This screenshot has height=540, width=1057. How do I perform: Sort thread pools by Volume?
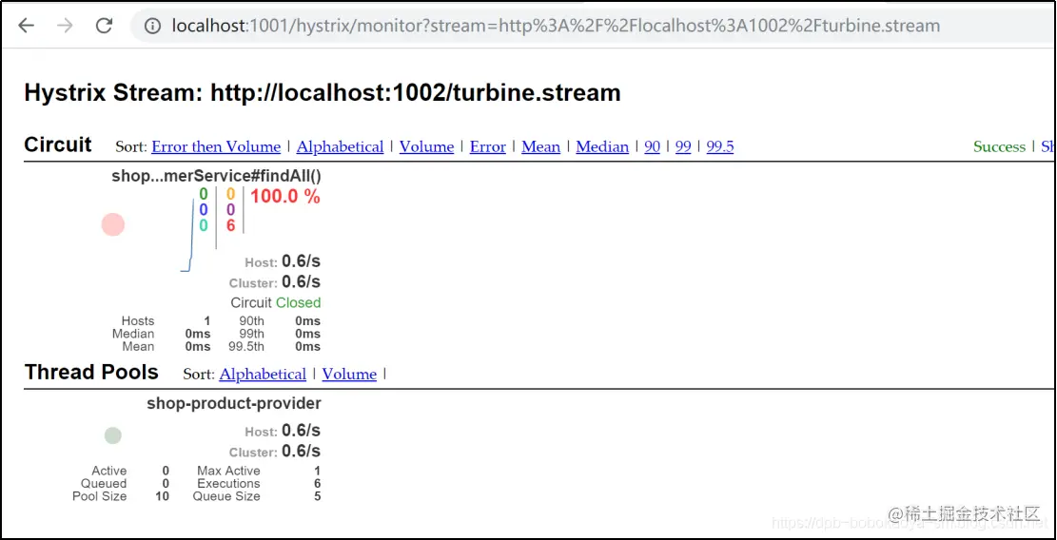coord(349,374)
